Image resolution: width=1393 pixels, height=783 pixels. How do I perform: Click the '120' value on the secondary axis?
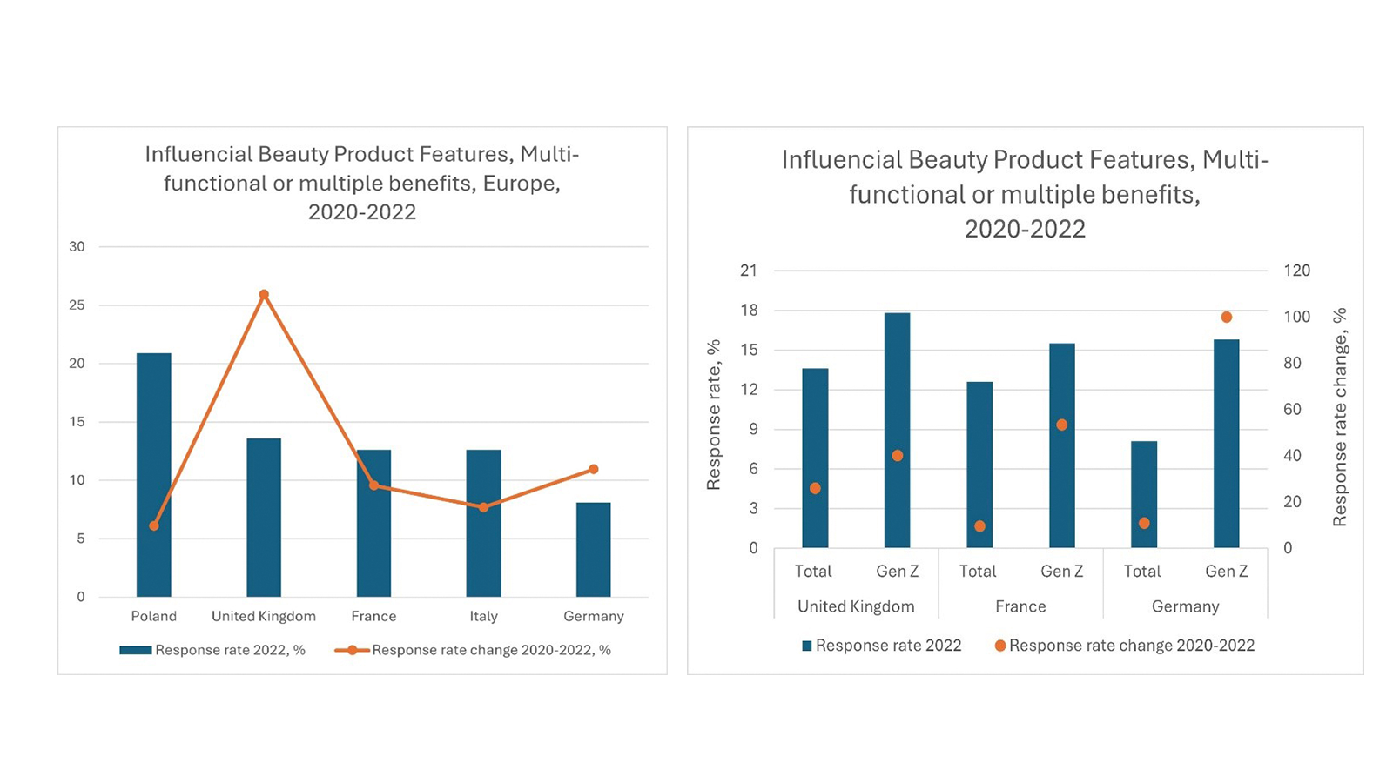(x=1296, y=271)
